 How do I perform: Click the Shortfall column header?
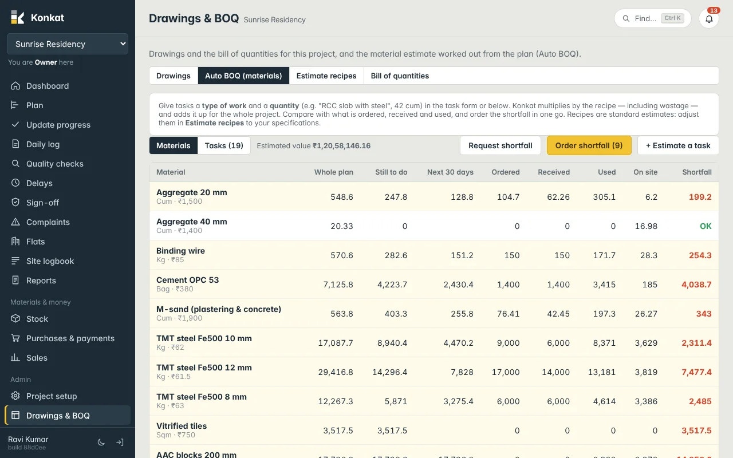(x=697, y=172)
